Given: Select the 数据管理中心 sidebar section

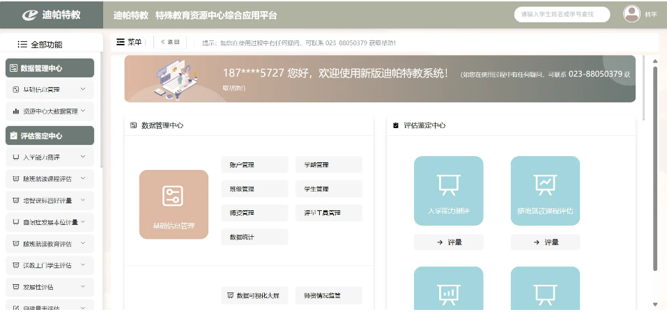Looking at the screenshot, I should (49, 68).
